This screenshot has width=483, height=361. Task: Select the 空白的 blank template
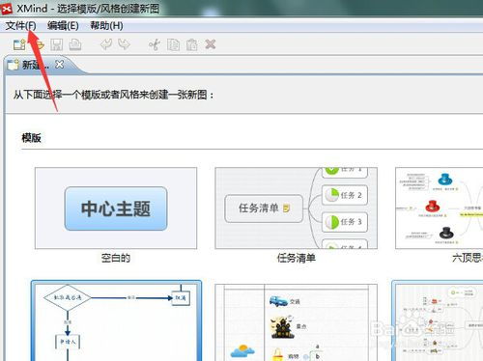(x=116, y=208)
